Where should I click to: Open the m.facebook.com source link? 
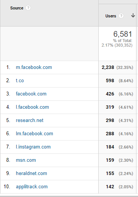pyautogui.click(x=34, y=67)
